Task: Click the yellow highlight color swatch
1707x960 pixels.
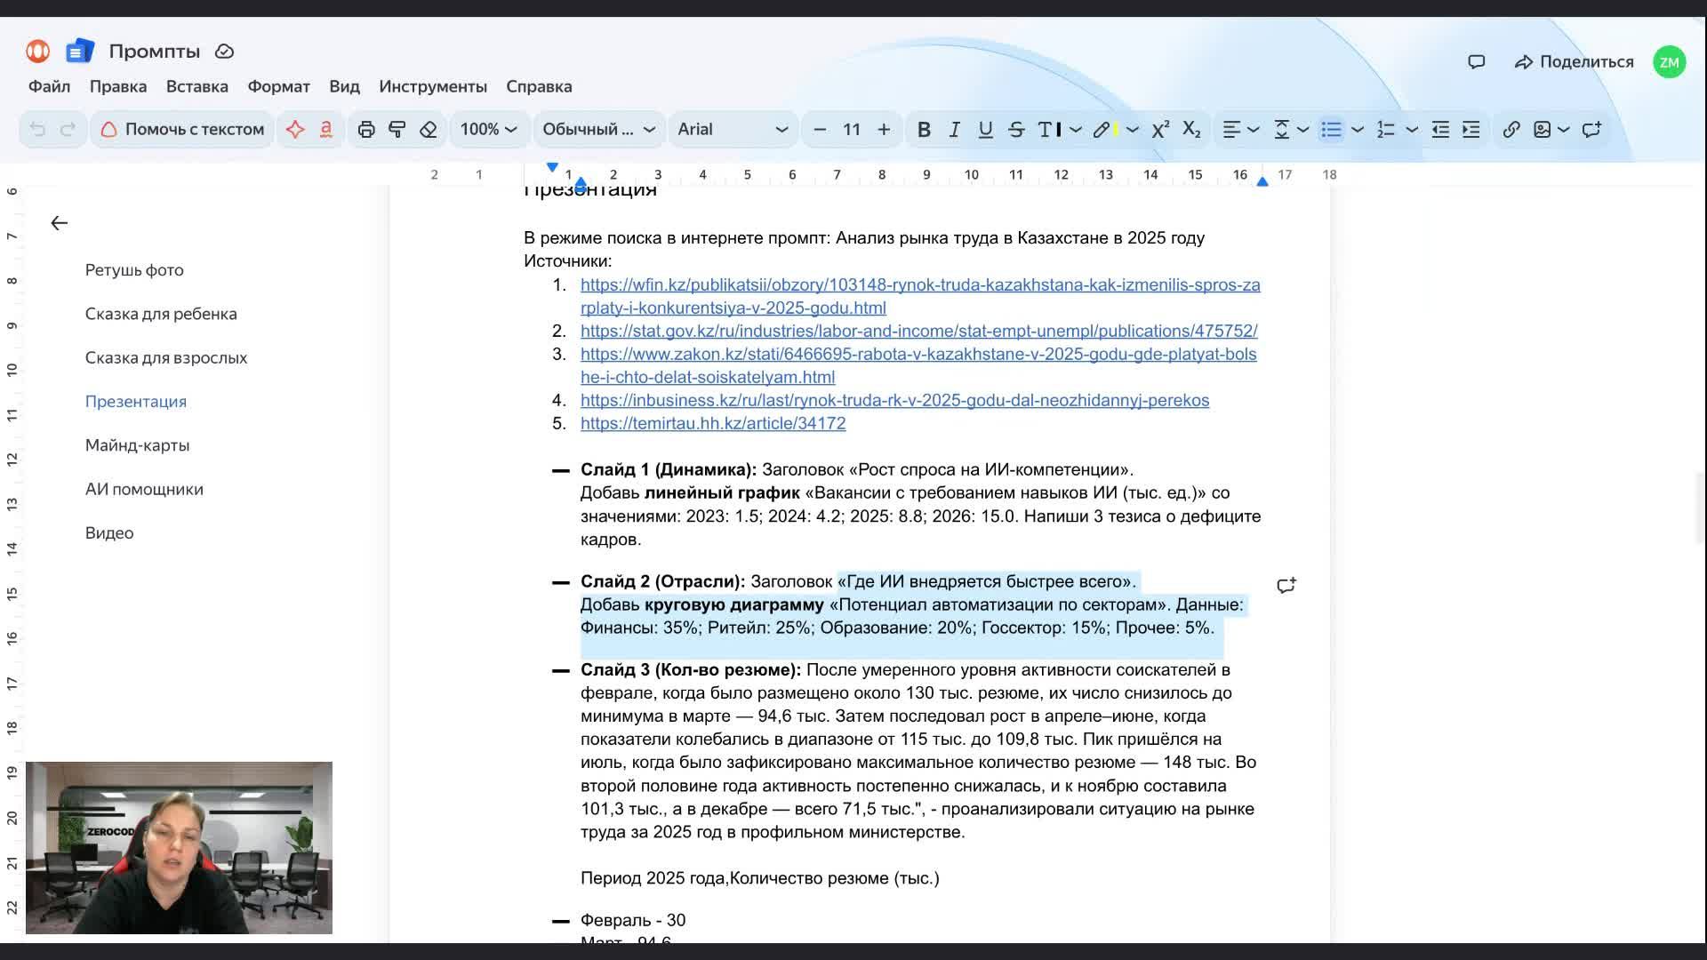Action: (x=1115, y=130)
